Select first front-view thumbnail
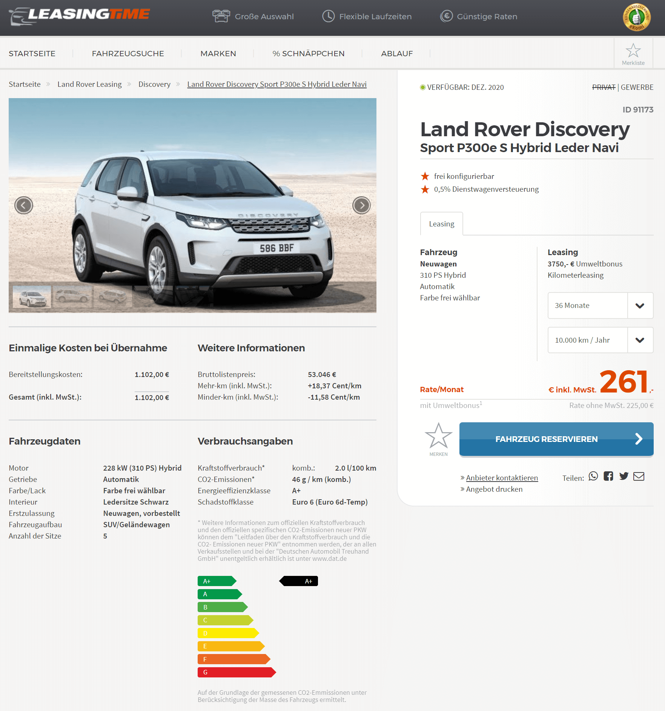 pyautogui.click(x=32, y=297)
